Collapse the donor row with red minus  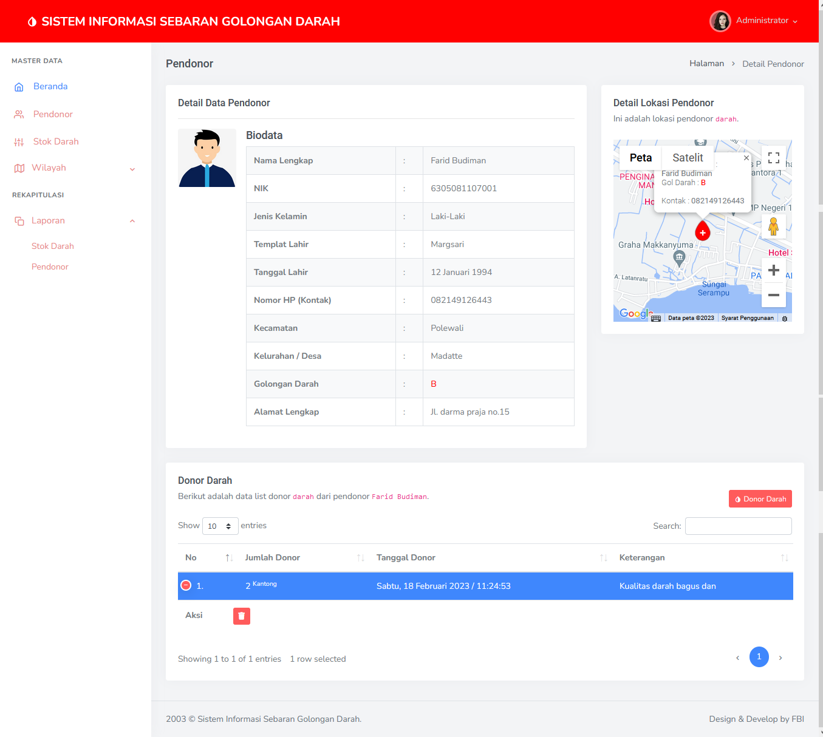click(186, 585)
